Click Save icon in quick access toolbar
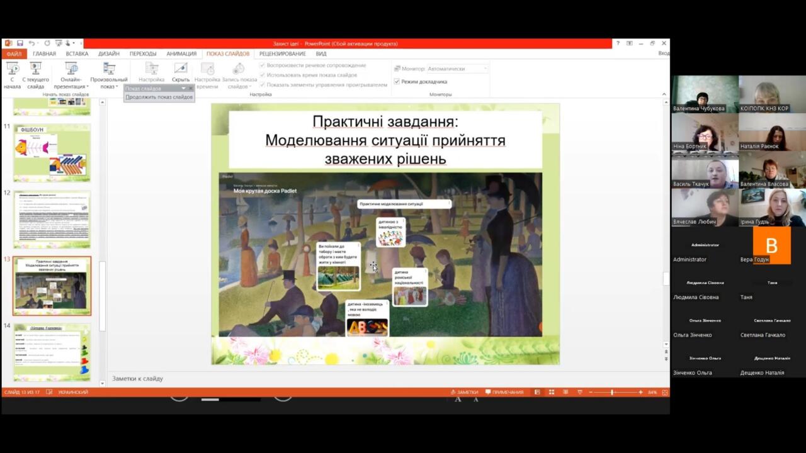The image size is (806, 453). click(x=20, y=43)
